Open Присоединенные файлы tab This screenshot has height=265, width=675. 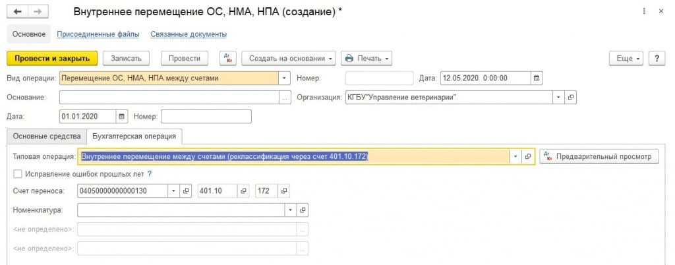[x=97, y=34]
